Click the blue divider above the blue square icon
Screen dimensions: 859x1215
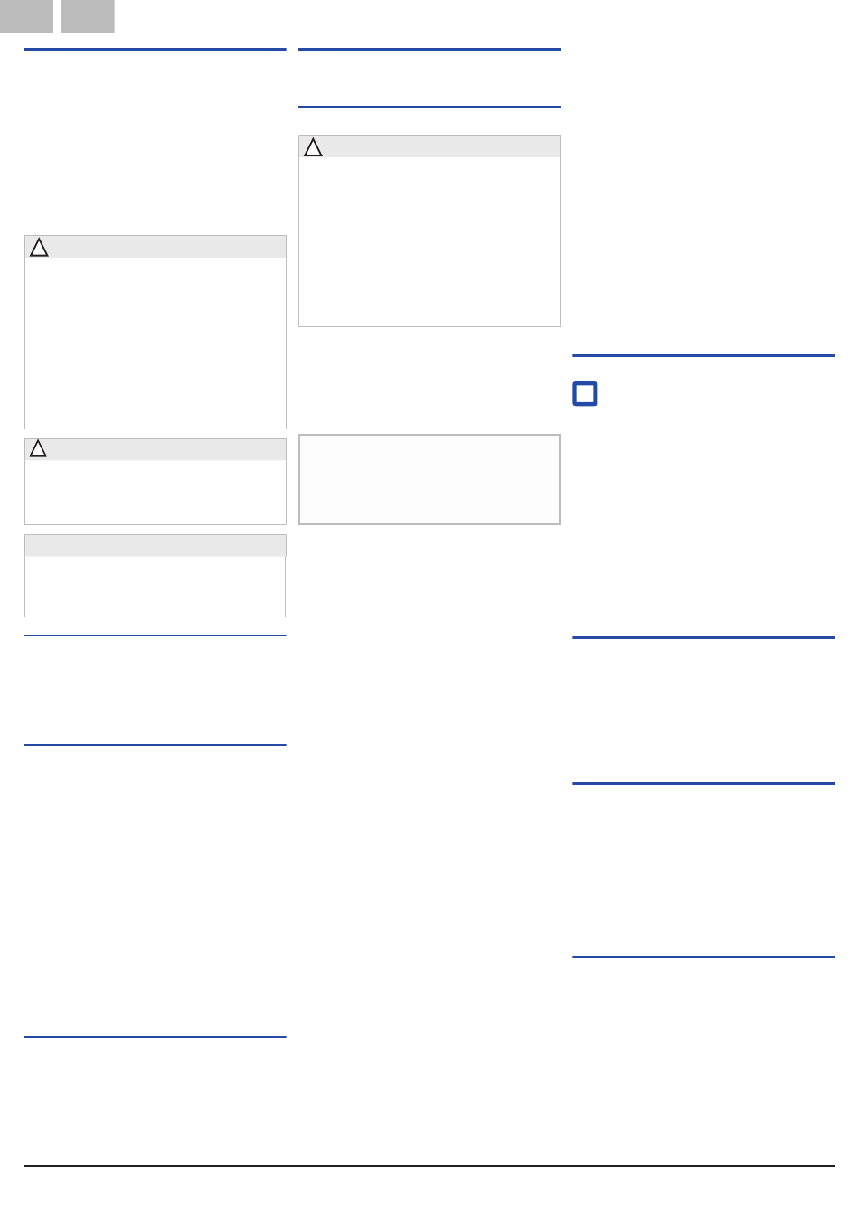pos(703,356)
